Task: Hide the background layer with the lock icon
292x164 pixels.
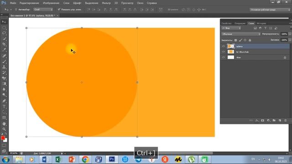Action: [x=223, y=57]
